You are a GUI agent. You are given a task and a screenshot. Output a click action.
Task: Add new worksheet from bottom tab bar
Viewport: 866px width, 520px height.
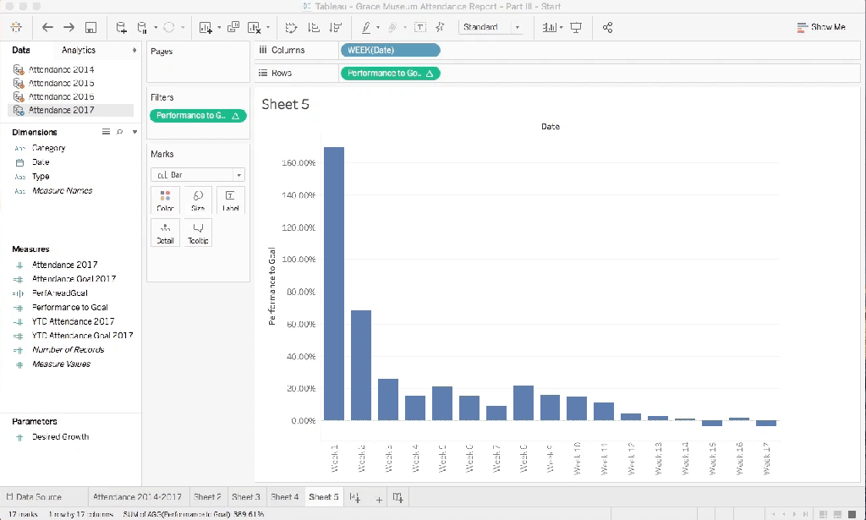tap(354, 497)
